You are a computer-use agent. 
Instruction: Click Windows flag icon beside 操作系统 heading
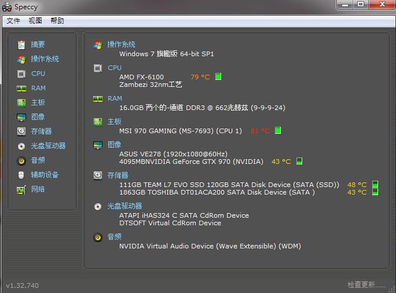tap(98, 45)
